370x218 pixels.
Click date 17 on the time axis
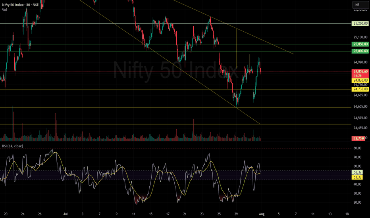point(168,214)
